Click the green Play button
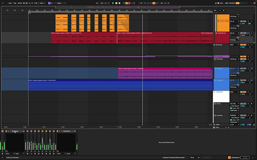Screen dimensions: 257x160 (113, 3)
